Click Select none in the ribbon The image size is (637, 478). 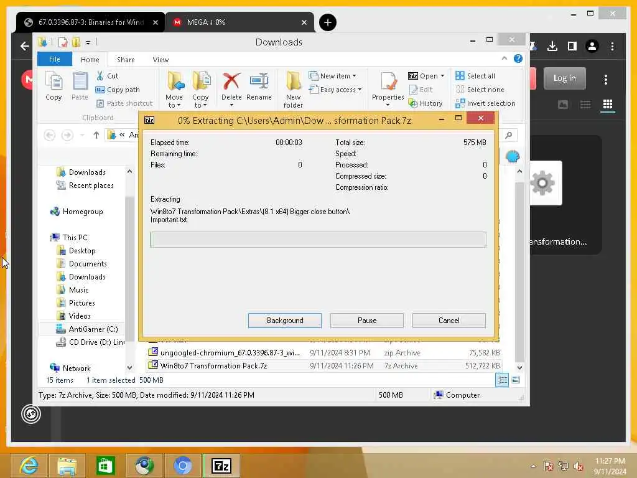pyautogui.click(x=480, y=90)
